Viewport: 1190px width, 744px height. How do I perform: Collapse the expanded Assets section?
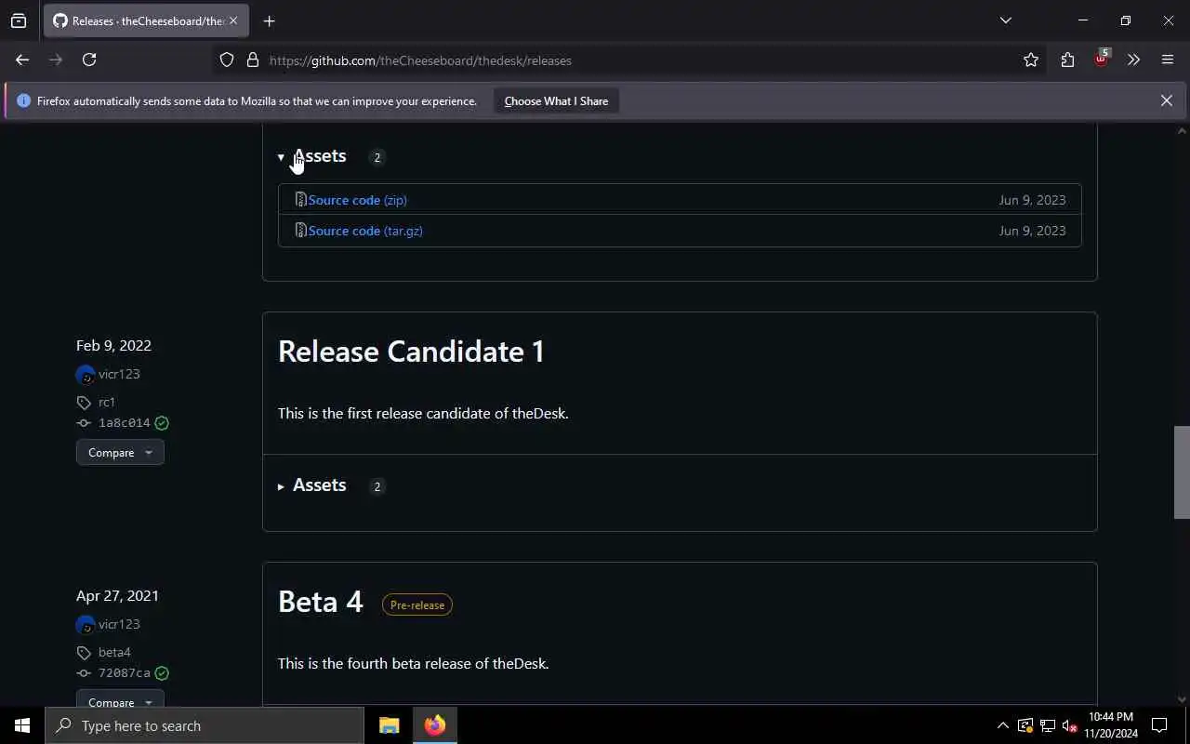click(x=312, y=156)
